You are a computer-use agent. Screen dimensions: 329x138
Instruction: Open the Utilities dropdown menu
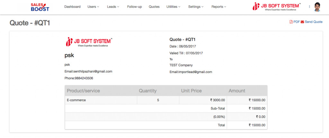[173, 7]
